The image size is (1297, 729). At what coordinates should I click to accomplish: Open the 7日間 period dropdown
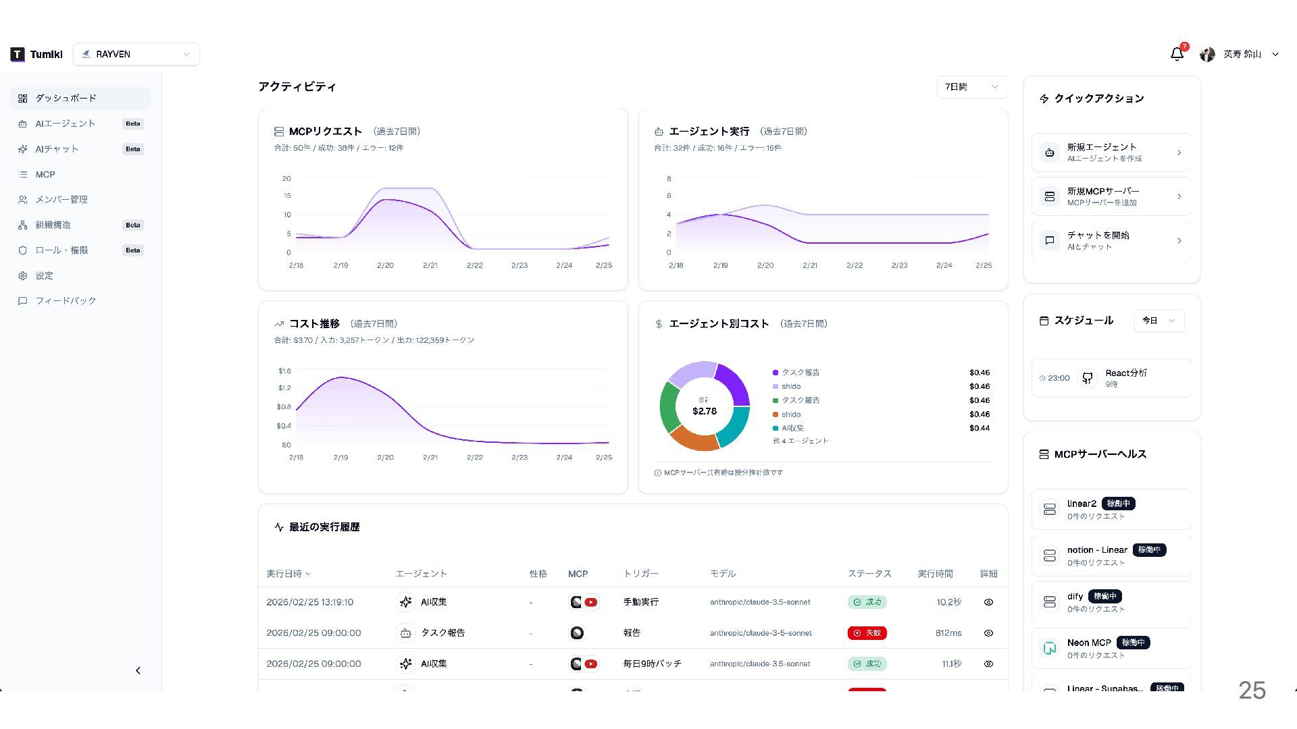click(971, 86)
